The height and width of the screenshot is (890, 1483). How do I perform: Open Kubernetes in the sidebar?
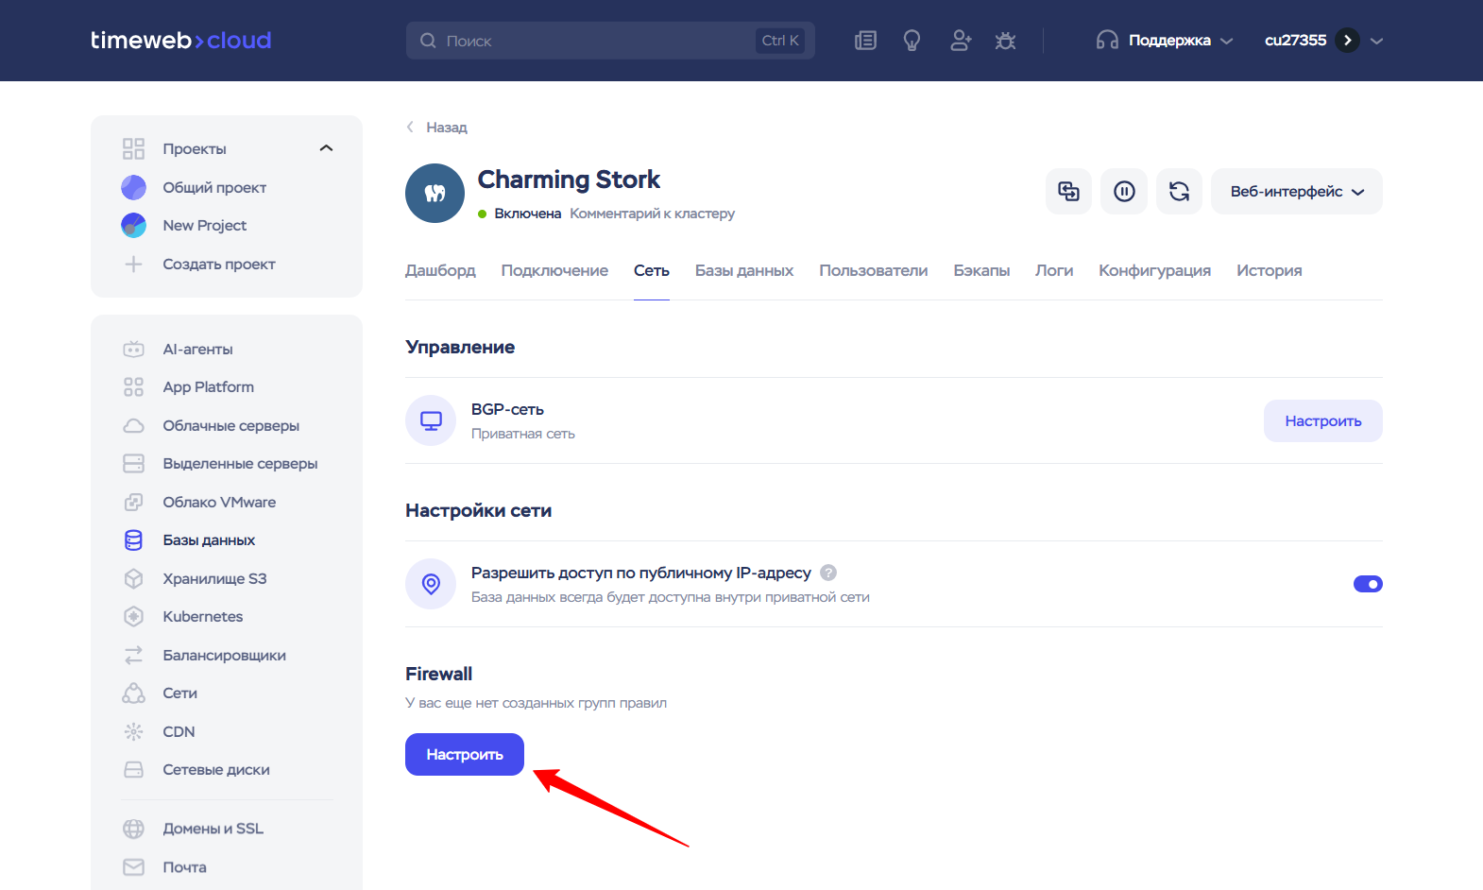pyautogui.click(x=202, y=617)
